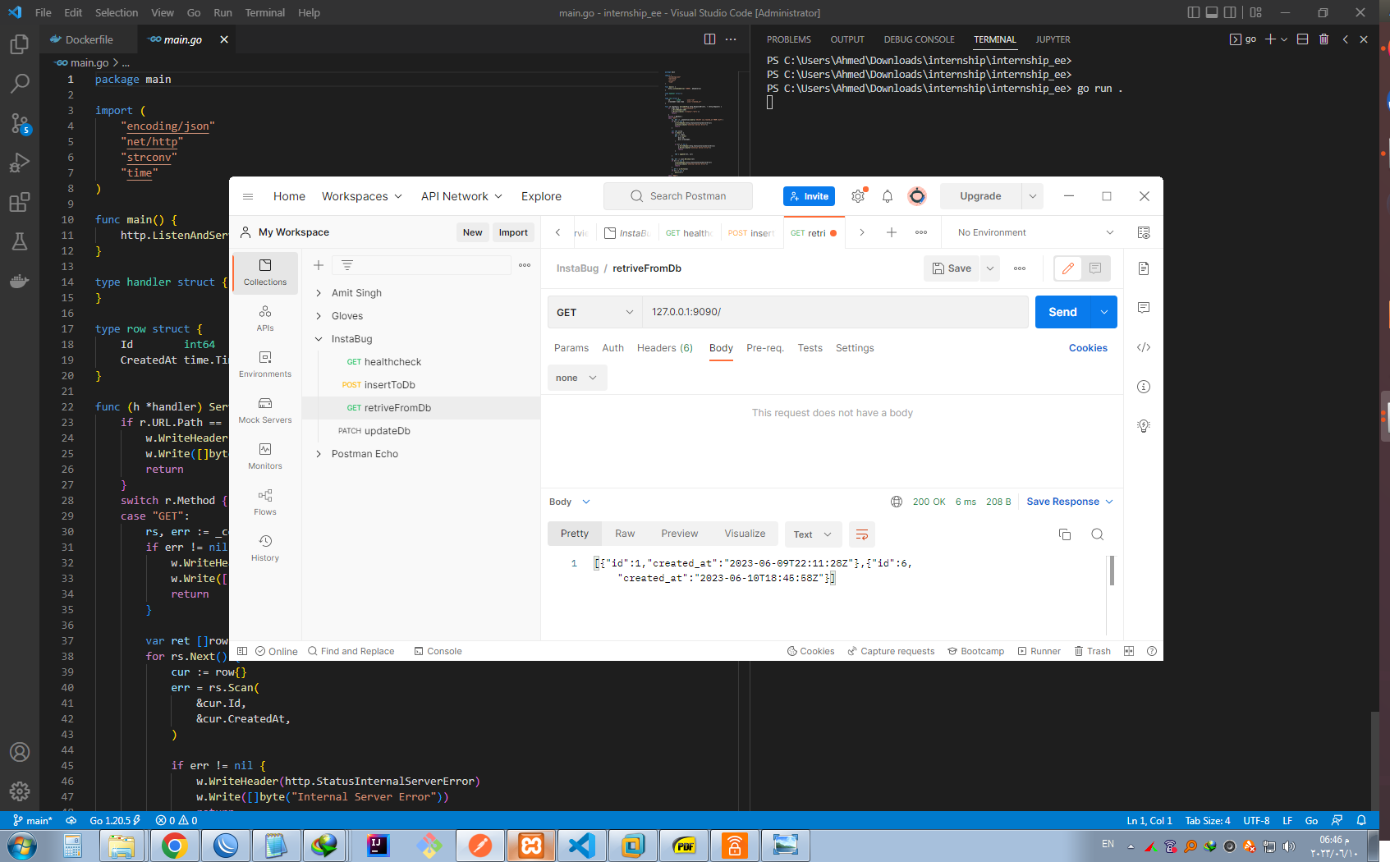The height and width of the screenshot is (862, 1390).
Task: Open Upgrade dropdown arrow
Action: 1033,196
